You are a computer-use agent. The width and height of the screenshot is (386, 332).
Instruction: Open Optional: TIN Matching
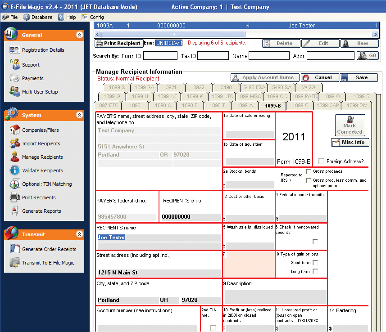pos(46,184)
